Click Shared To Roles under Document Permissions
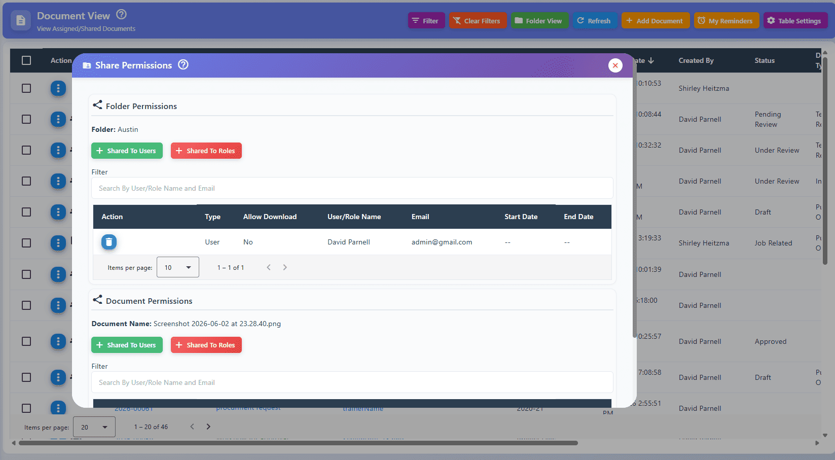 click(x=206, y=345)
